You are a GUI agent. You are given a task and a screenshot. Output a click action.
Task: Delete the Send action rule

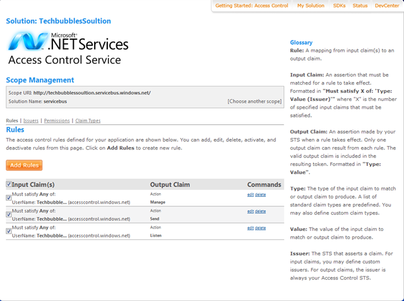tap(260, 211)
